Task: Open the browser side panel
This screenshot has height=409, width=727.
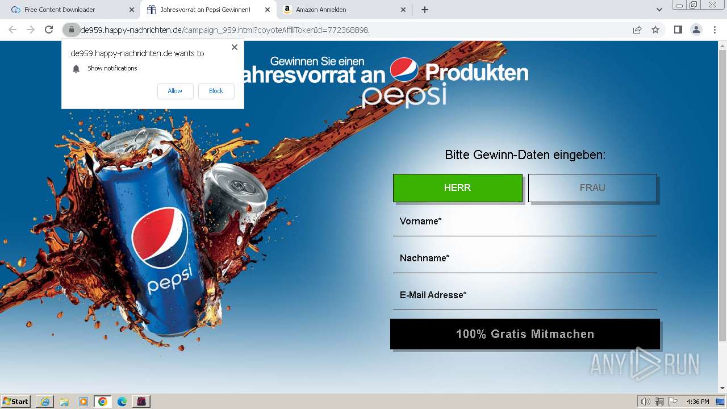Action: click(x=678, y=30)
